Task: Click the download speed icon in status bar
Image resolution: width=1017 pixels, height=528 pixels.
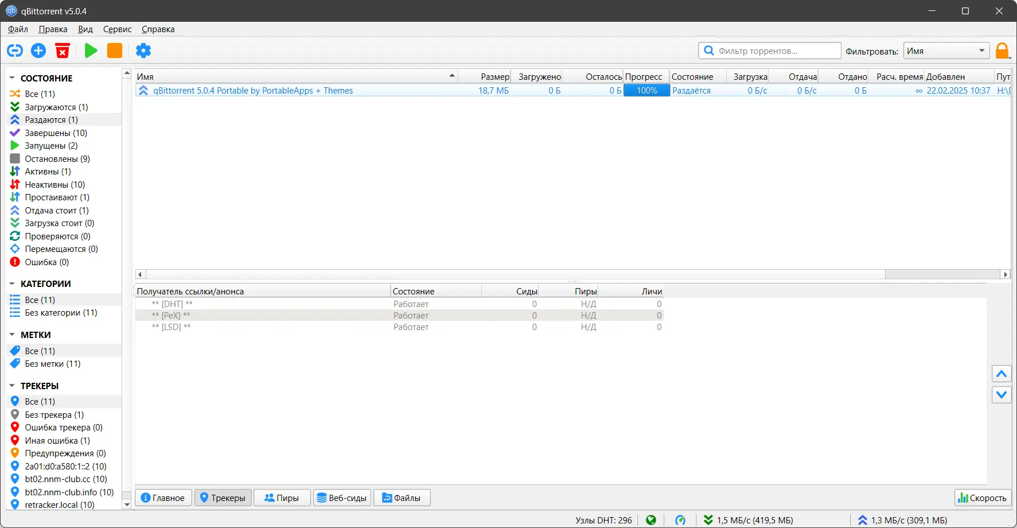Action: [708, 520]
